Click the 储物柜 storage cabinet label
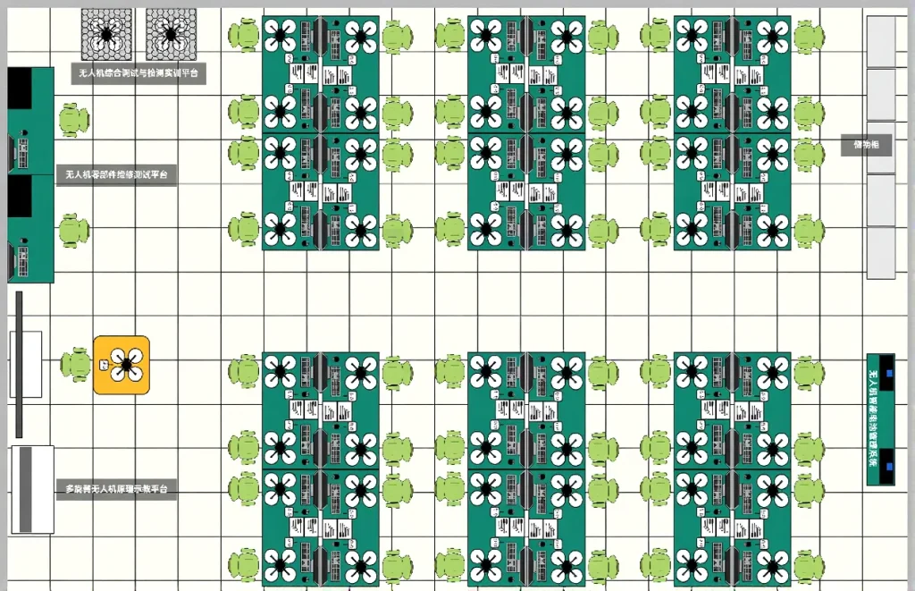Viewport: 915px width, 591px height. [x=866, y=145]
